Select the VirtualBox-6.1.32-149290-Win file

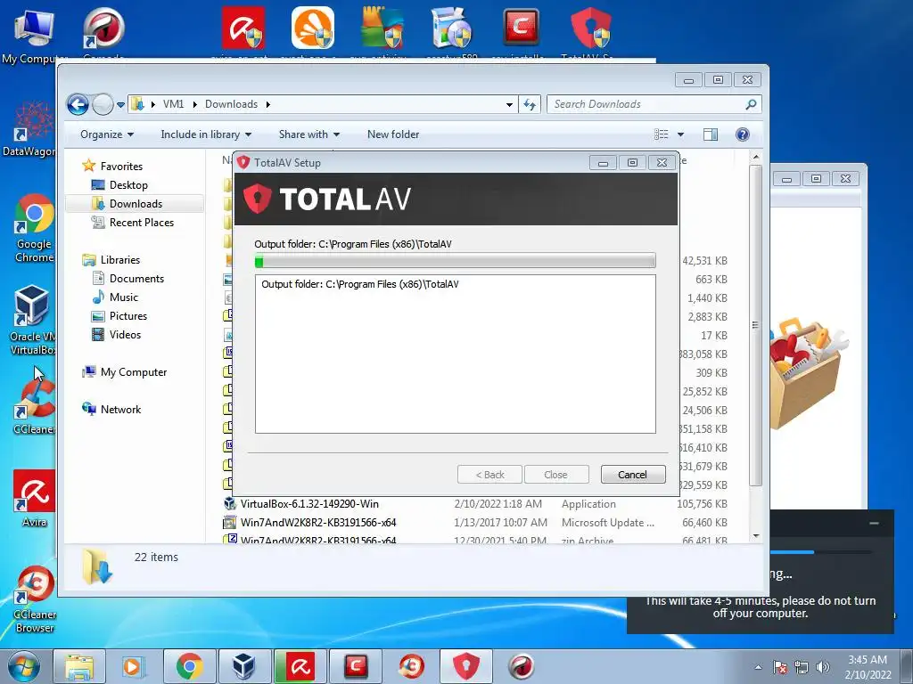pyautogui.click(x=309, y=504)
